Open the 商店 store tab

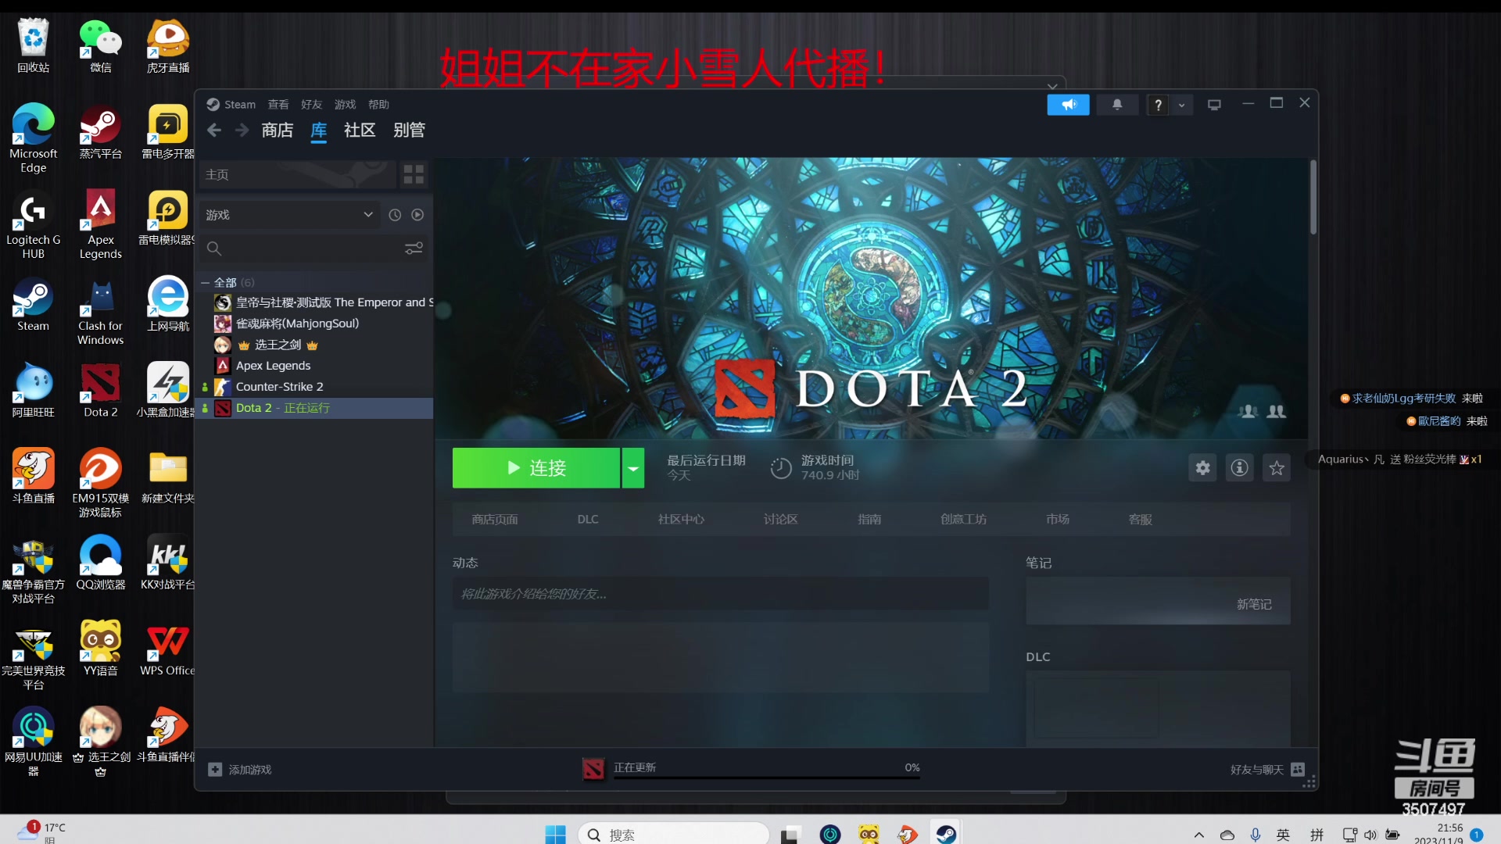coord(278,130)
